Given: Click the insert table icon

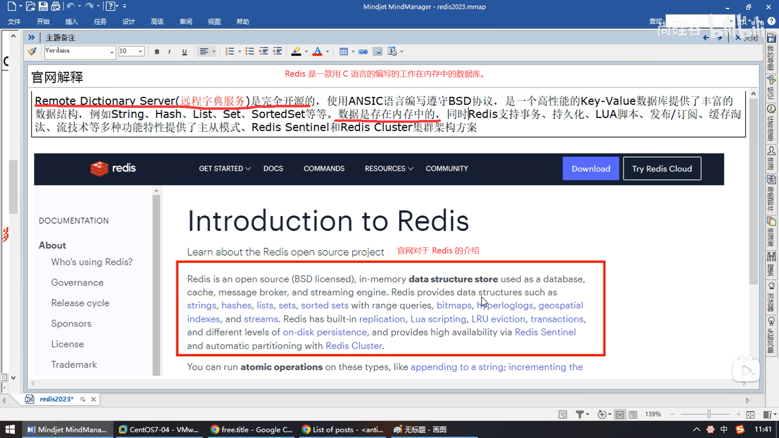Looking at the screenshot, I should 344,52.
